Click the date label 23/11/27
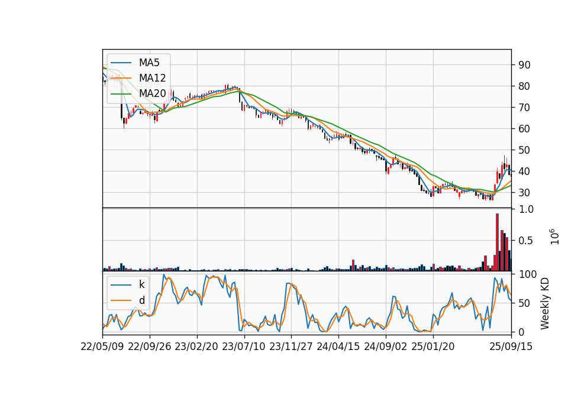The image size is (568, 408). click(x=291, y=347)
